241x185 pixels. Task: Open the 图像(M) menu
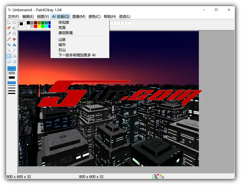(79, 17)
